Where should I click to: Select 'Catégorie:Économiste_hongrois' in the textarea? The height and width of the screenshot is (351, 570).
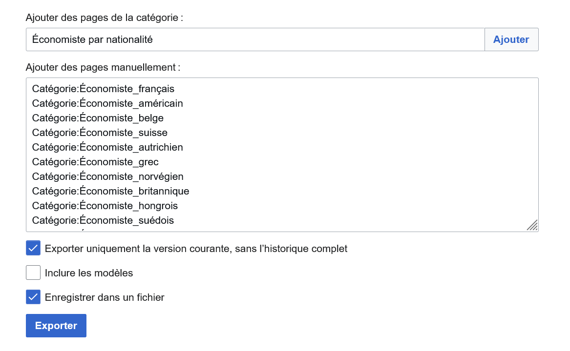pos(105,206)
